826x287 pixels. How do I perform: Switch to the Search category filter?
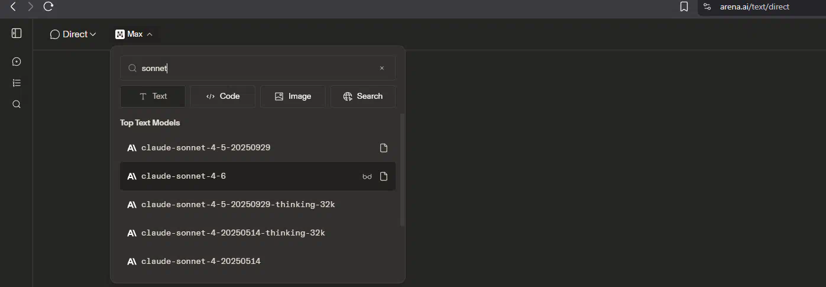pos(362,96)
